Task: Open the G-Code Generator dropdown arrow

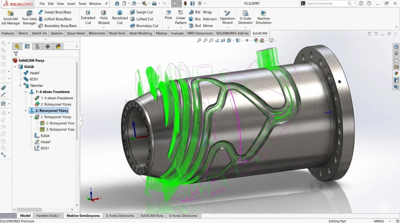Action: (245, 27)
